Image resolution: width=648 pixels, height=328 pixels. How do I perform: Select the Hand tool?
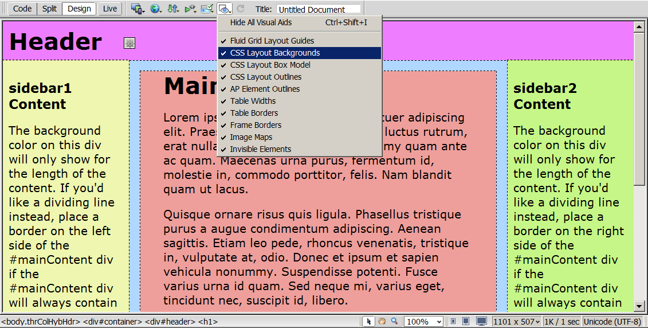pos(382,321)
